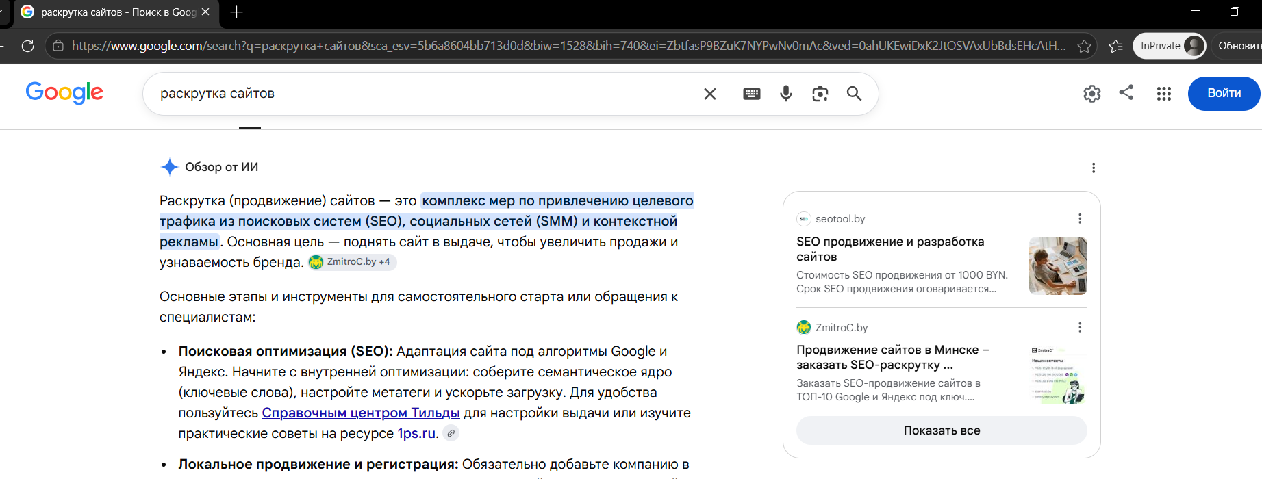The height and width of the screenshot is (479, 1262).
Task: Start voice search with the microphone
Action: (786, 94)
